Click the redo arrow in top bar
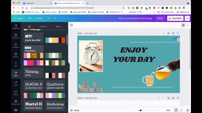 (x=55, y=18)
